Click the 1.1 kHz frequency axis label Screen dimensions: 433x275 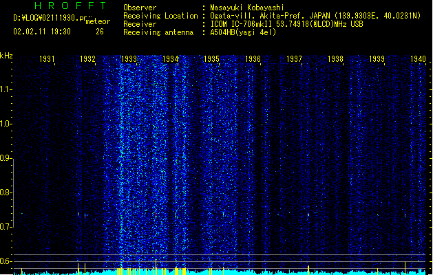click(6, 89)
